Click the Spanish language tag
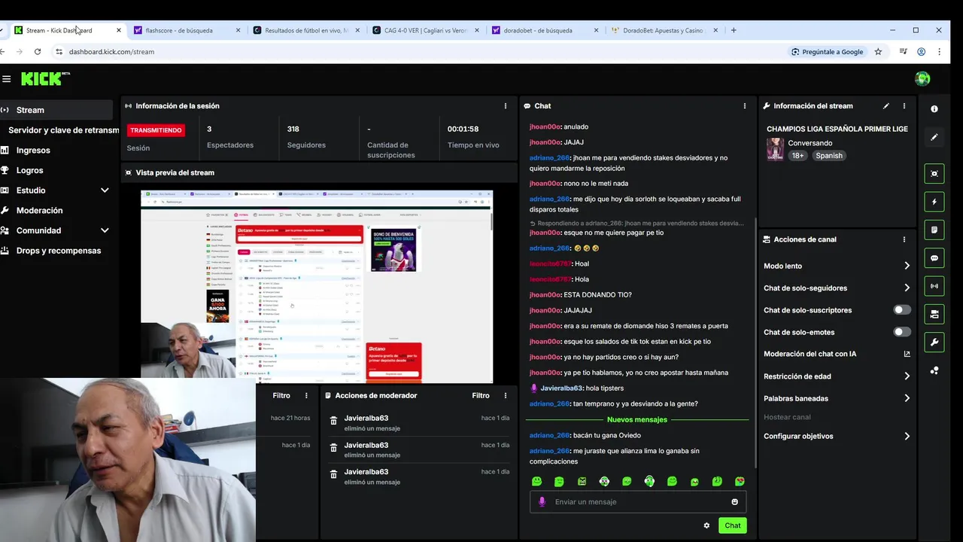Viewport: 963px width, 542px height. pyautogui.click(x=829, y=156)
